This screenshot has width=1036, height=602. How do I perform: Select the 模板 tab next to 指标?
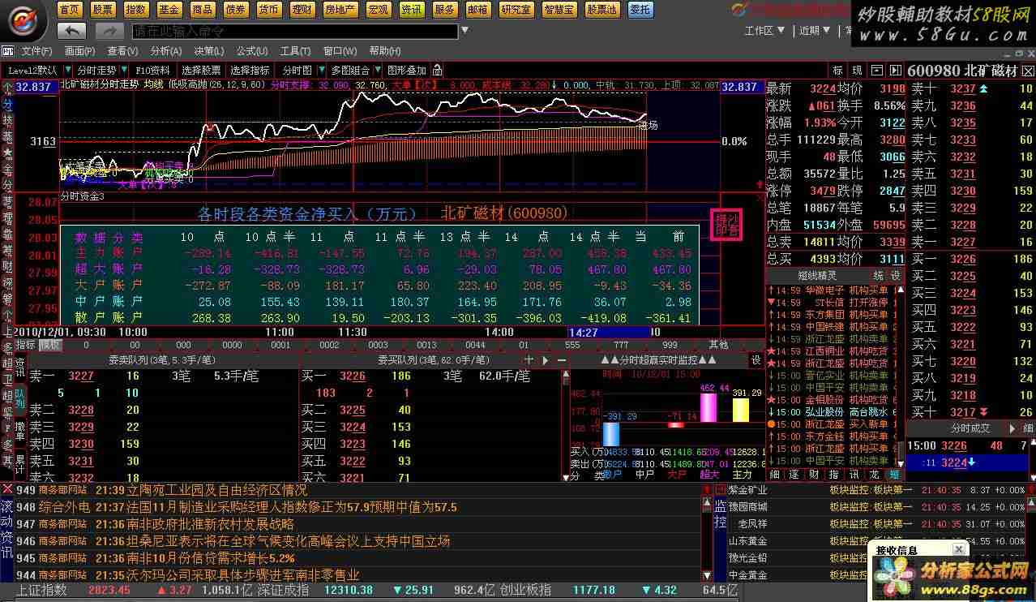[50, 345]
